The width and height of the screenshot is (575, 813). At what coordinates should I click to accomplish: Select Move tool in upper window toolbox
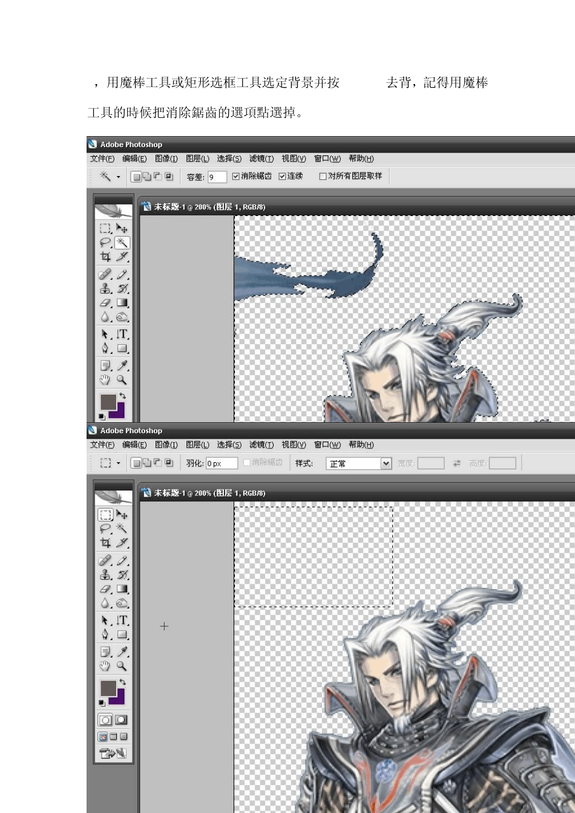pos(122,229)
